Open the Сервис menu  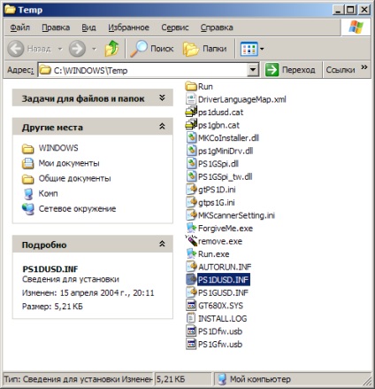[x=175, y=27]
